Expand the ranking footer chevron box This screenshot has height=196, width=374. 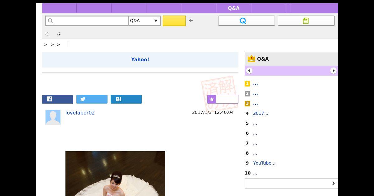(x=291, y=183)
